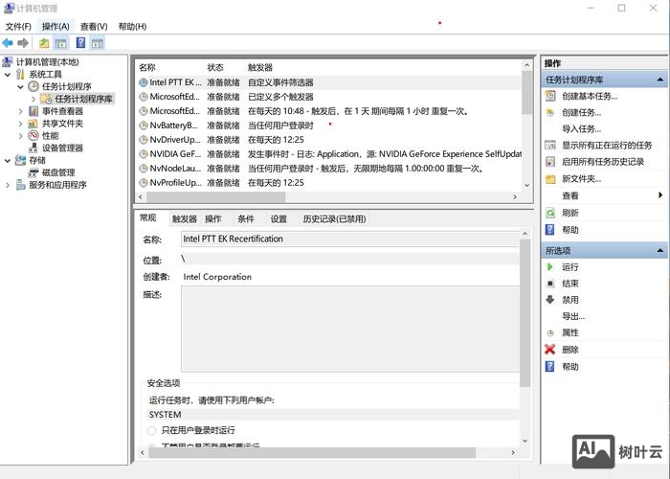Click the 事件查看器 tree icon
670x479 pixels.
point(33,111)
